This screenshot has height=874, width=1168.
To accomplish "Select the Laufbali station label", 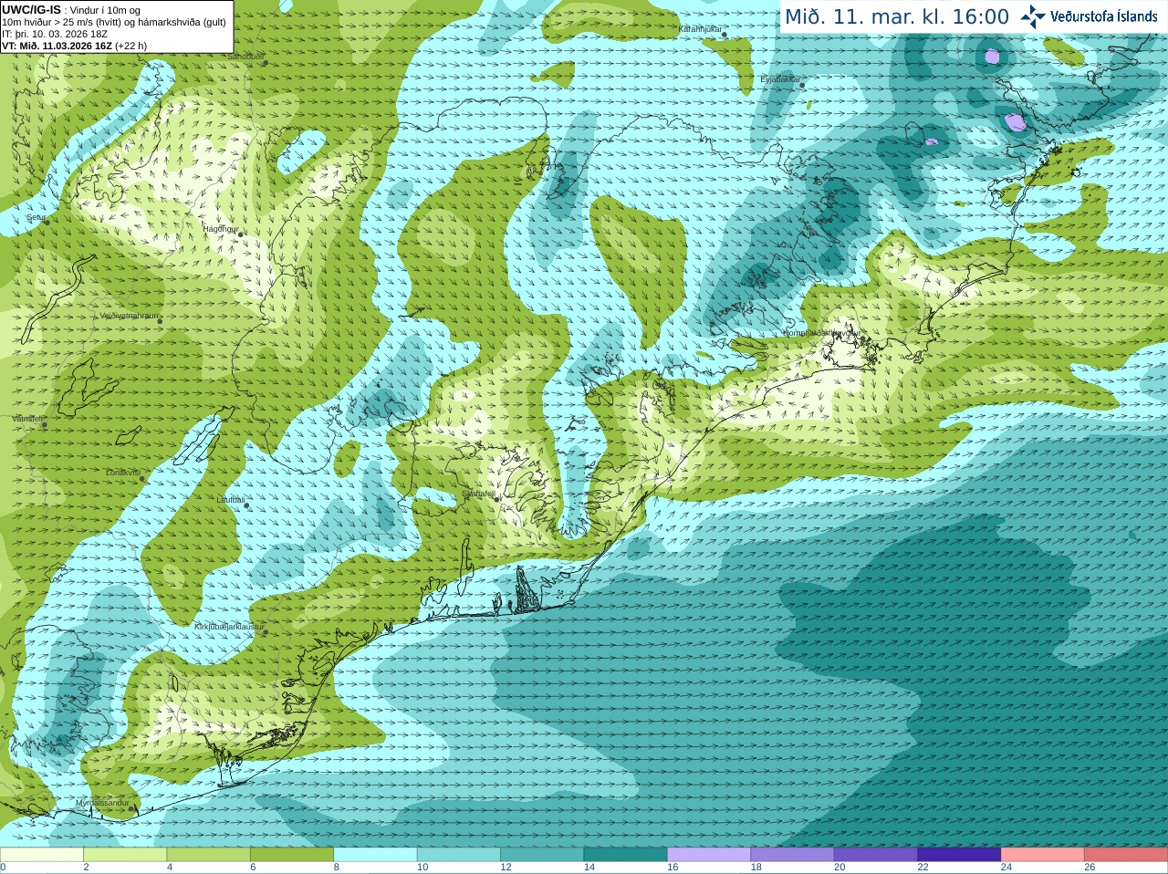I will coord(230,500).
